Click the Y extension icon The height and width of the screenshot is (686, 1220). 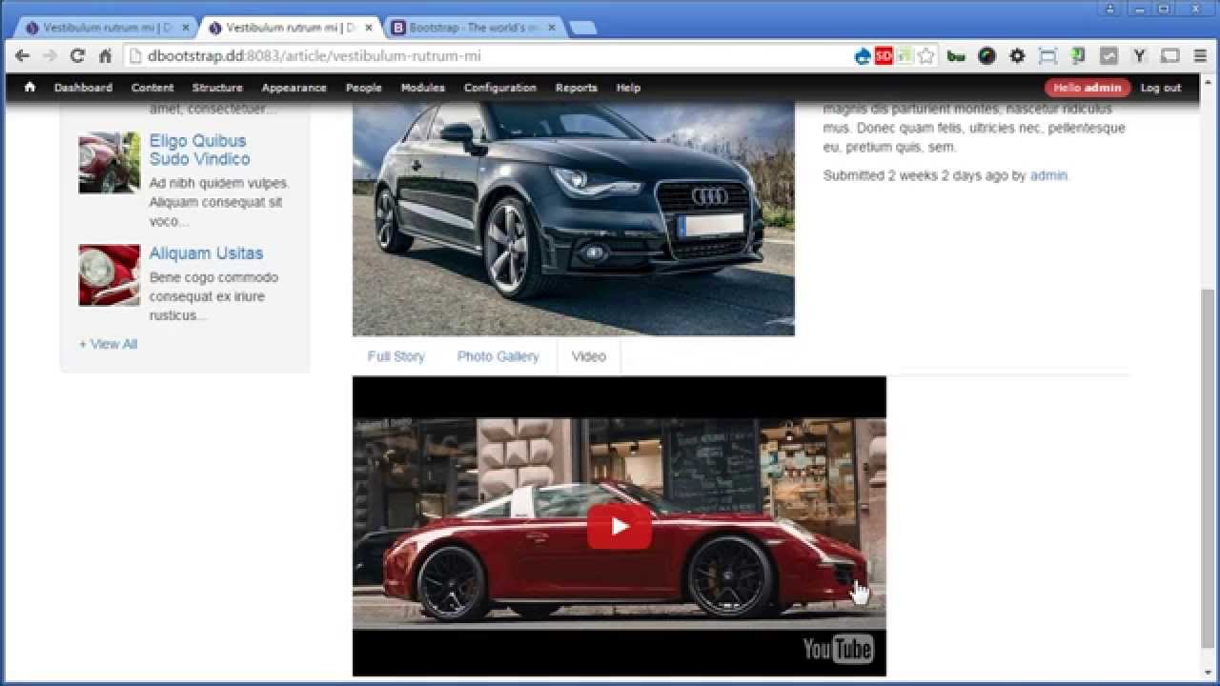click(1139, 56)
